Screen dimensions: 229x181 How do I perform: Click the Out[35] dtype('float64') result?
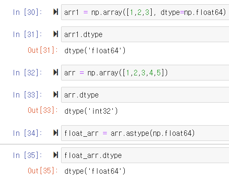point(95,171)
